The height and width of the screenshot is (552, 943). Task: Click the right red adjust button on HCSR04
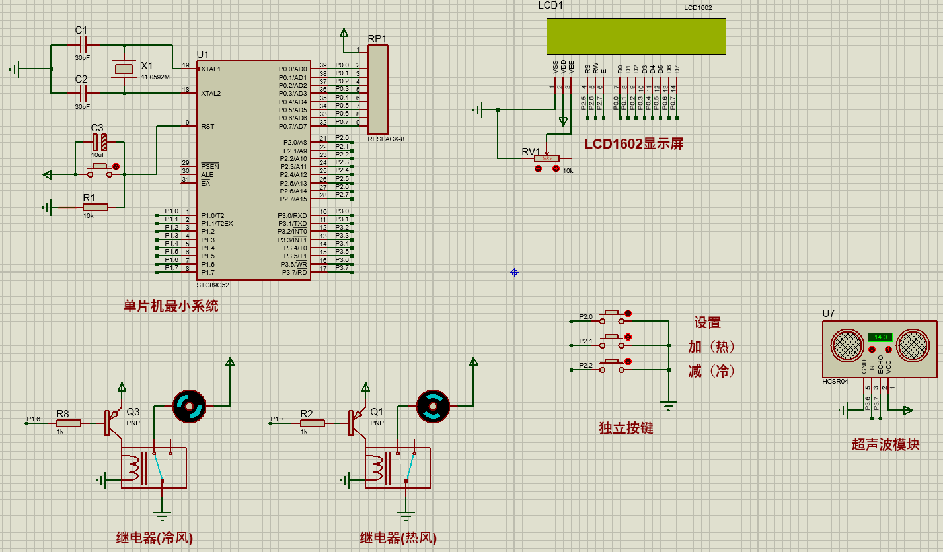(x=889, y=349)
